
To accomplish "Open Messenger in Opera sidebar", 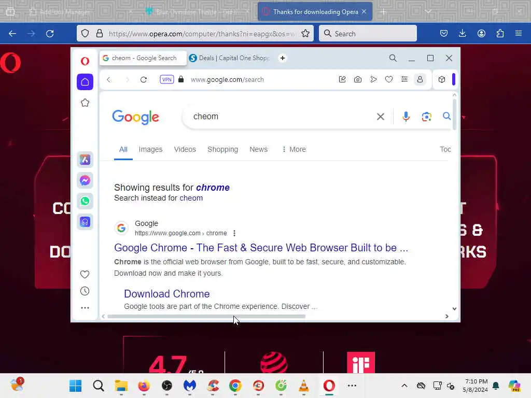I will 85,180.
